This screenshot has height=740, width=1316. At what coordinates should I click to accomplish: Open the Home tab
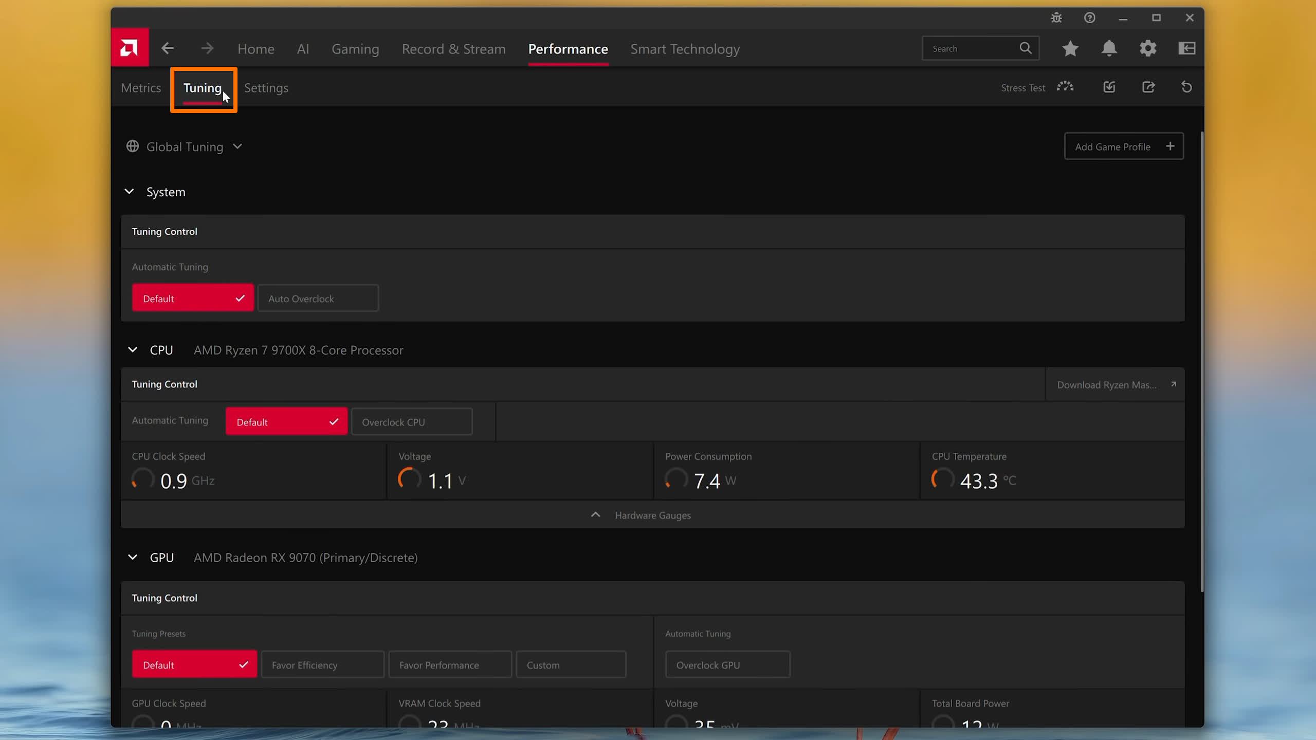[256, 49]
